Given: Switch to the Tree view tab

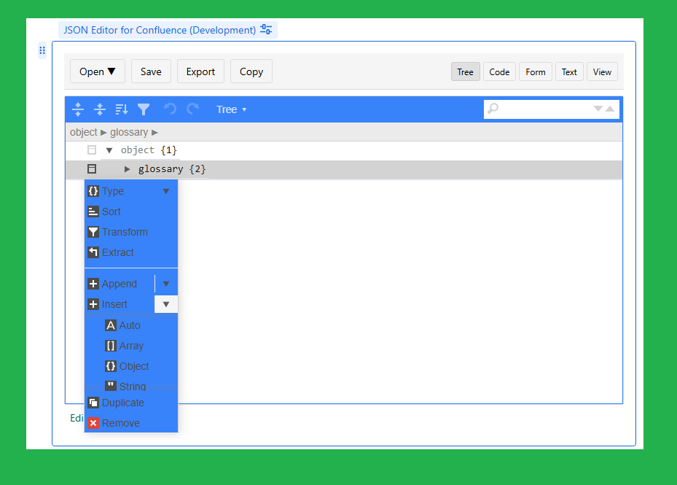Looking at the screenshot, I should pos(466,71).
